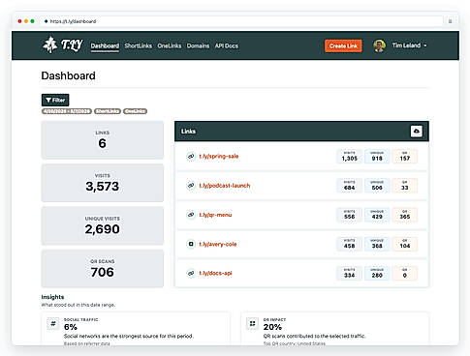Click the qr-menu visits badge 556
This screenshot has height=356, width=470.
tap(349, 215)
